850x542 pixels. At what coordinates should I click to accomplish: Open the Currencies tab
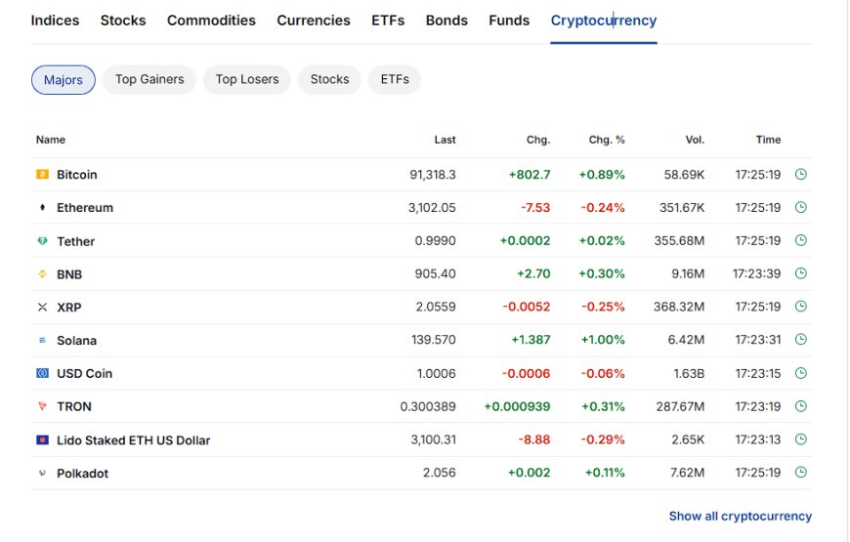click(x=314, y=21)
